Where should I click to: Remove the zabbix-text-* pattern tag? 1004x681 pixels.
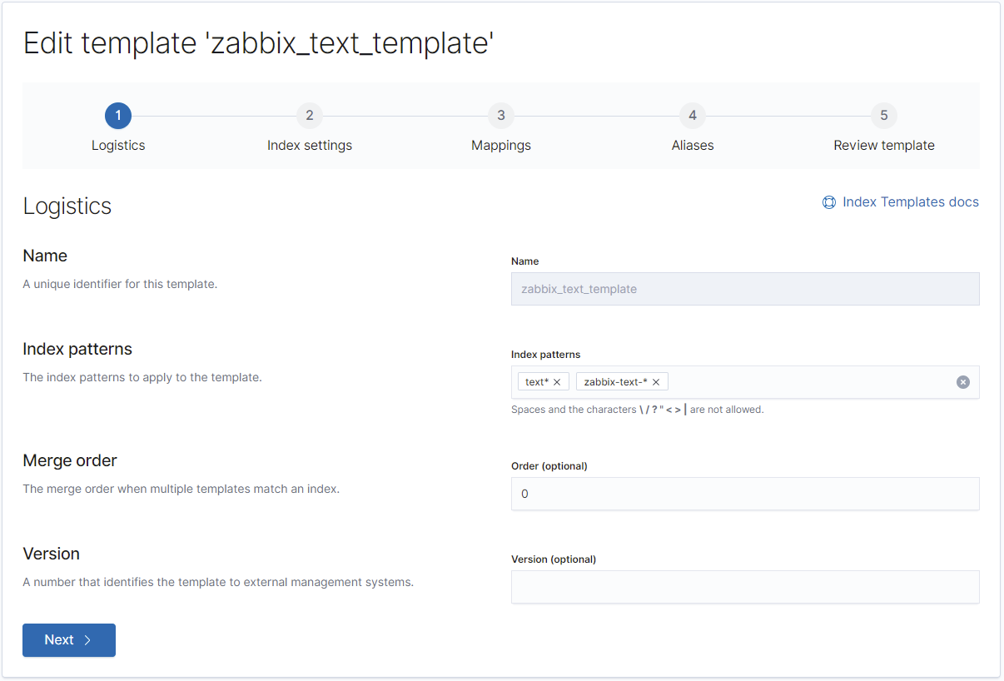click(x=656, y=382)
